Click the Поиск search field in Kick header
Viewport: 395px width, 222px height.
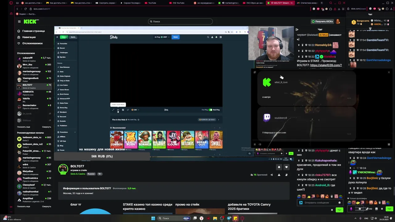coord(180,22)
